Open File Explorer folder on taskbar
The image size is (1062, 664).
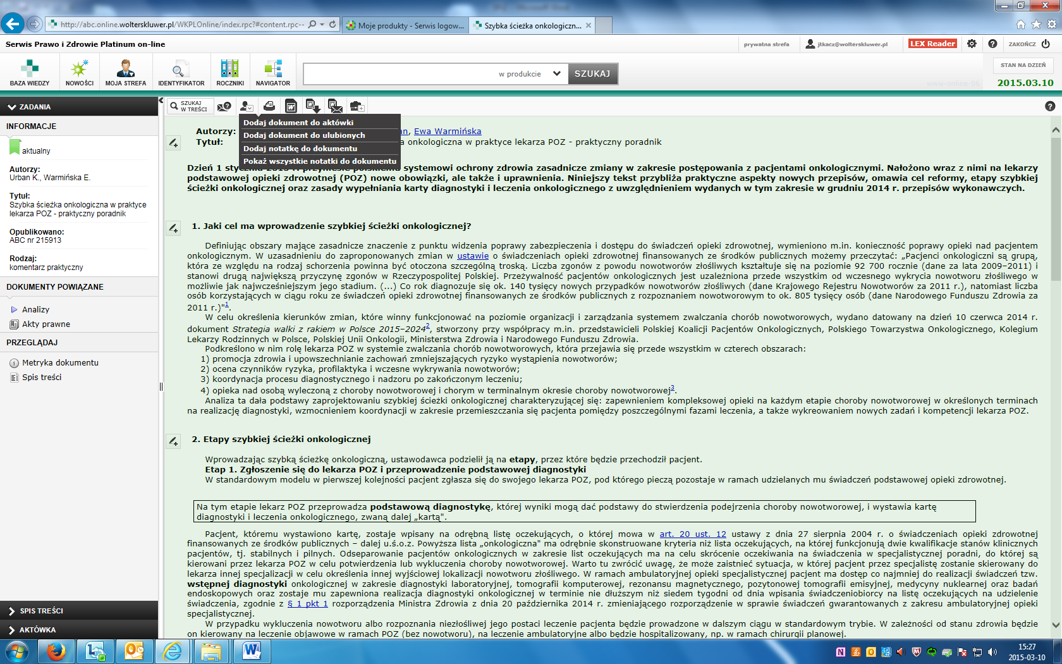211,651
